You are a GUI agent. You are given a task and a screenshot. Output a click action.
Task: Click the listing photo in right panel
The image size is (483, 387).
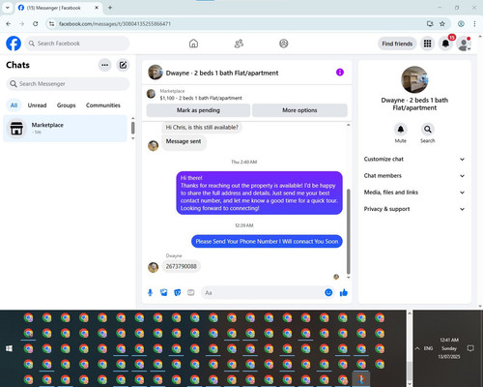(x=414, y=79)
